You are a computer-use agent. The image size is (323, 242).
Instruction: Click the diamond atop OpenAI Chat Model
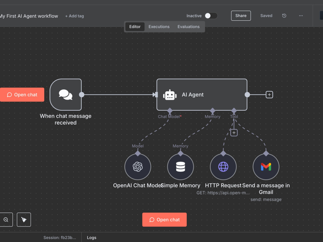[138, 153]
